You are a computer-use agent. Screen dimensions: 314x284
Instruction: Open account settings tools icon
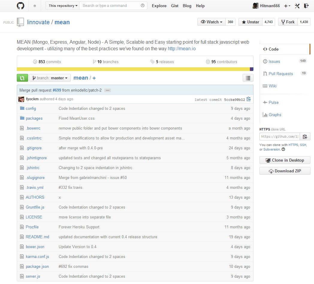297,6
